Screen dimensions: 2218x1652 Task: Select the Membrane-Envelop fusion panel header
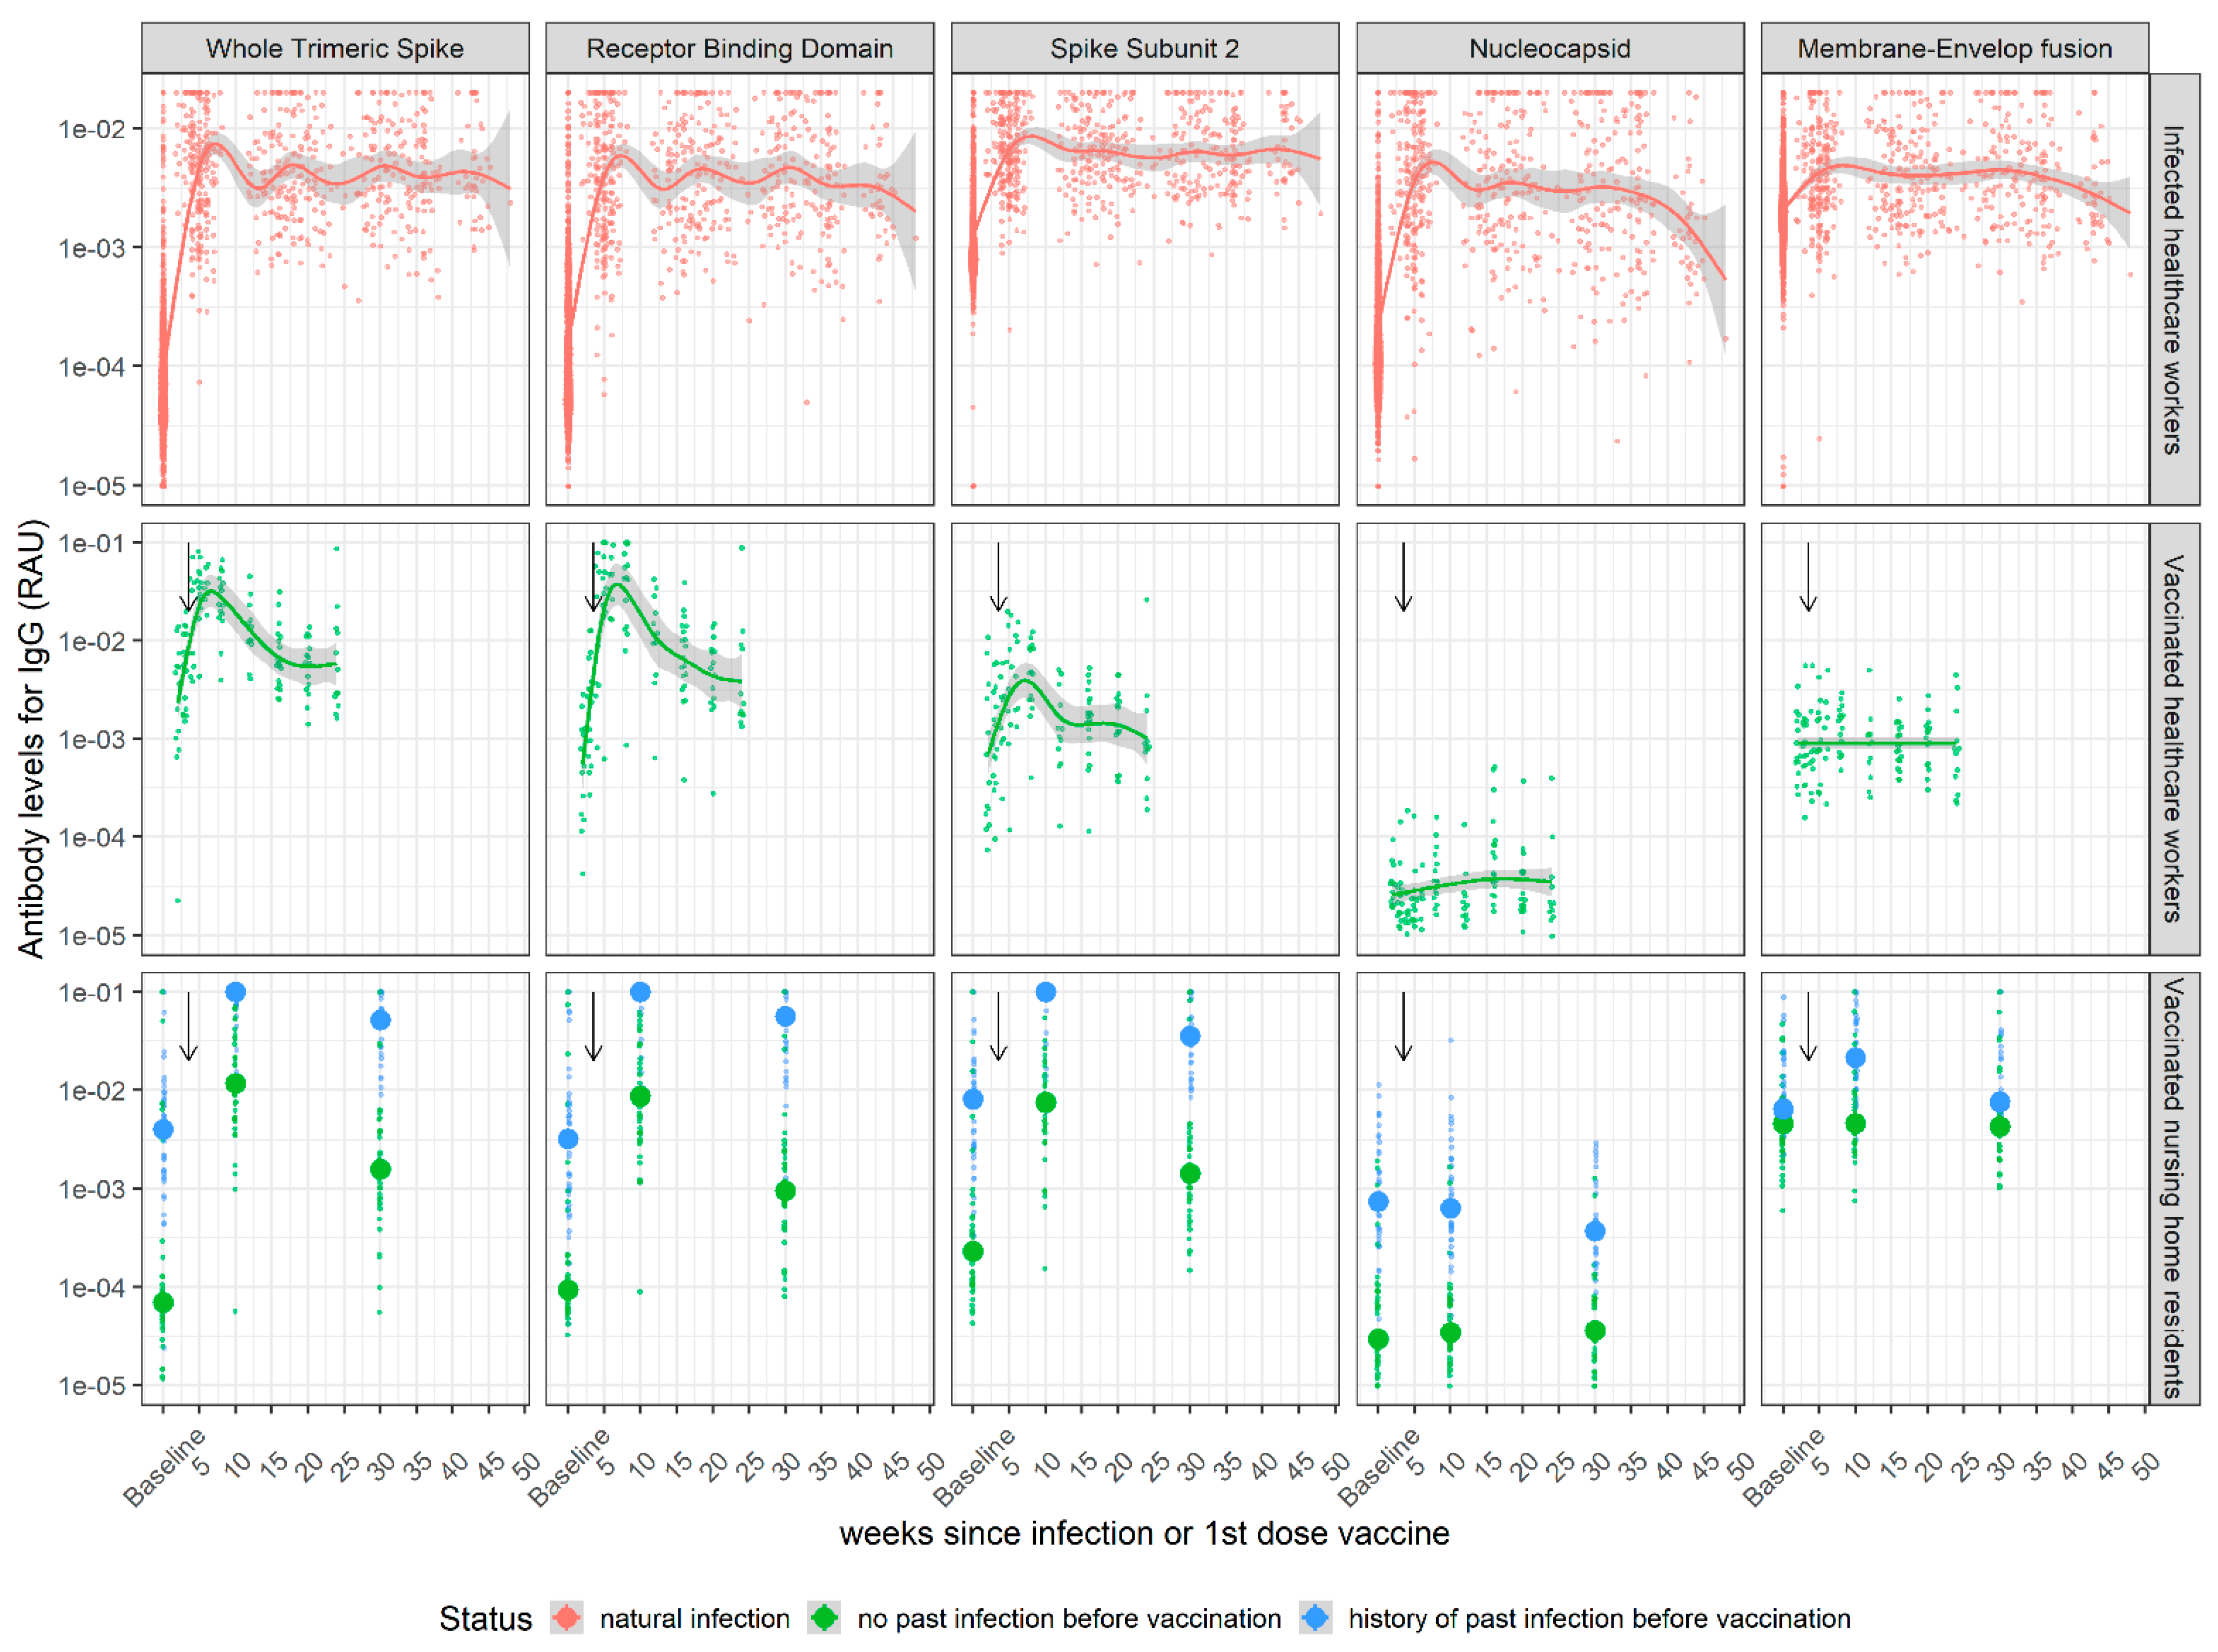(x=1954, y=48)
